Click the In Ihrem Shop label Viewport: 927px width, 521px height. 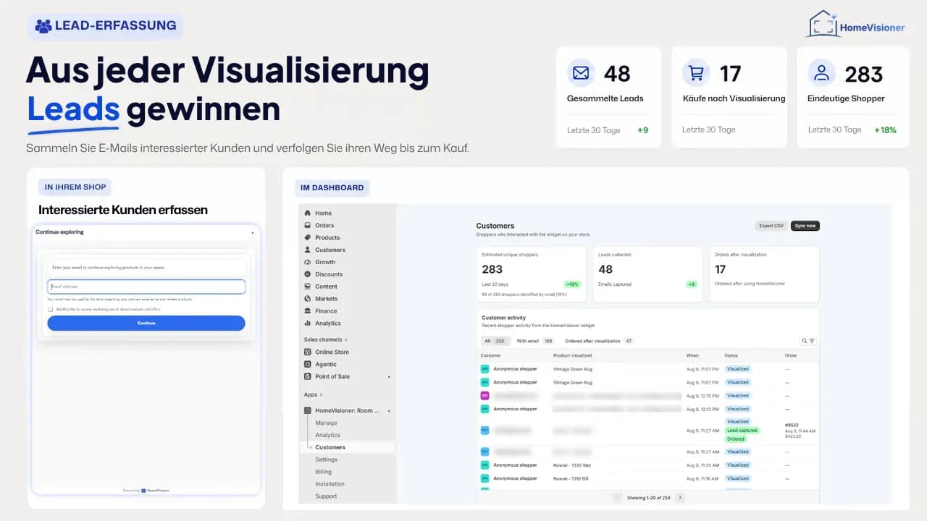coord(75,187)
